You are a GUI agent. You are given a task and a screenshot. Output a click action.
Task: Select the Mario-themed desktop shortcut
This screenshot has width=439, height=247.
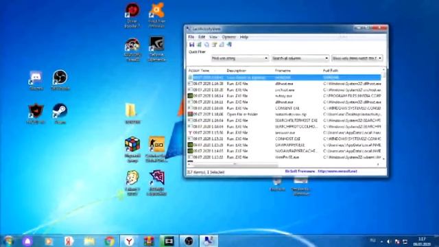coord(132,49)
